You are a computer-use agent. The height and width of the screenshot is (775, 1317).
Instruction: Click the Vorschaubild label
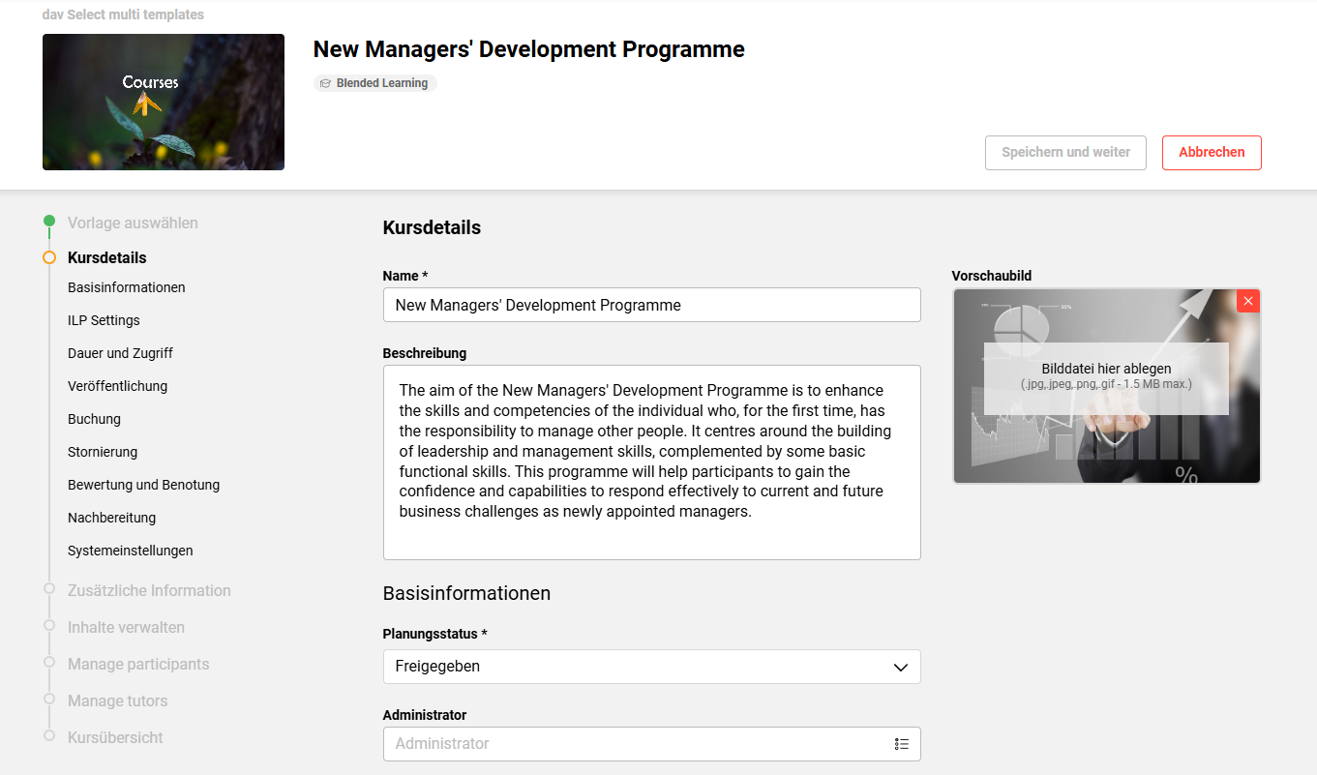point(992,276)
